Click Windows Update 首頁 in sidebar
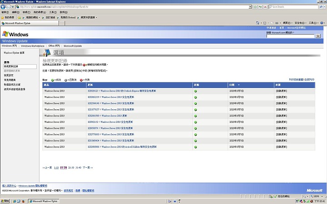The width and height of the screenshot is (327, 204). [14, 53]
